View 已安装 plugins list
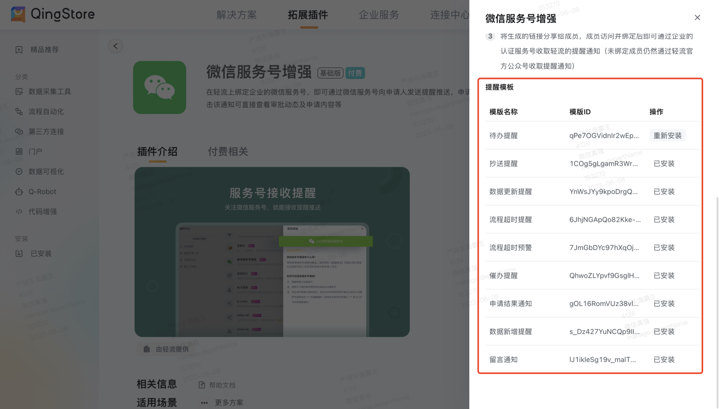The height and width of the screenshot is (409, 719). coord(41,254)
